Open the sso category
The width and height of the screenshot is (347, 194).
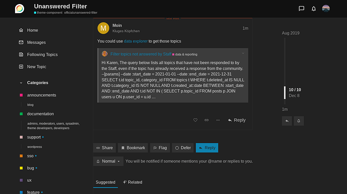tap(30, 156)
